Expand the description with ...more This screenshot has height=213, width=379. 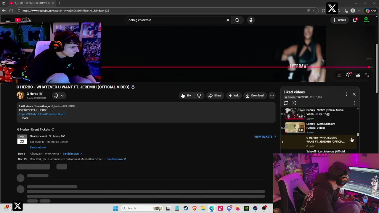[x=24, y=118]
